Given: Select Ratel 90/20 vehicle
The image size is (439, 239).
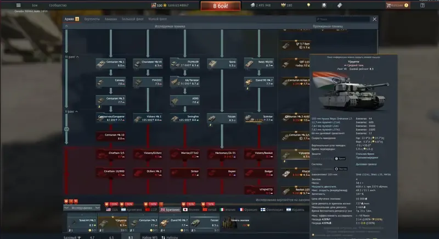Looking at the screenshot, I should click(x=258, y=64).
